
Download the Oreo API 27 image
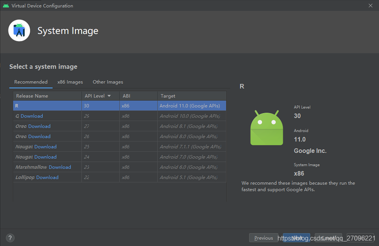[x=39, y=126]
